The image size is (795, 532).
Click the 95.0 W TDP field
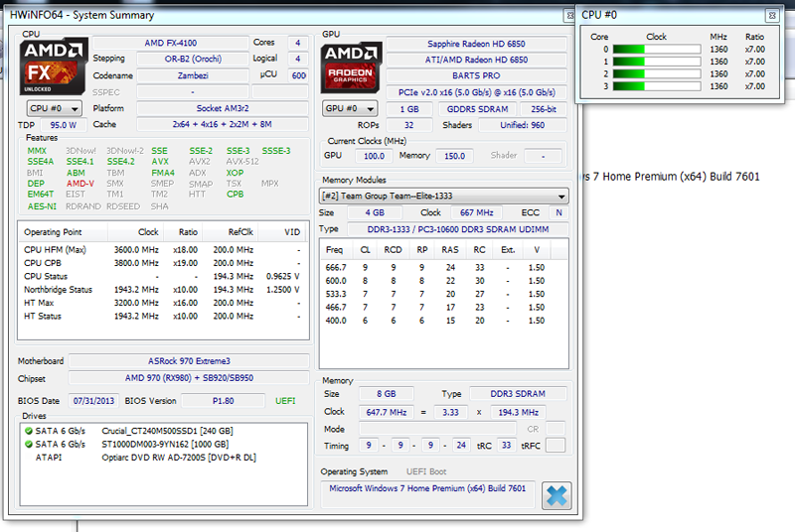(x=64, y=125)
